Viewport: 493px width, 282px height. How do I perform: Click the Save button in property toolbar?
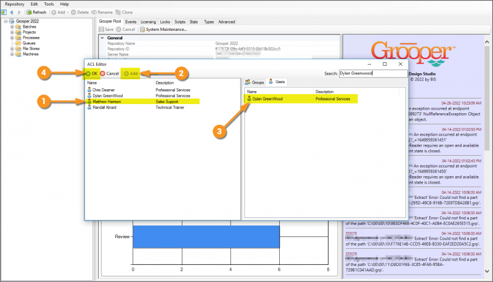(x=106, y=29)
